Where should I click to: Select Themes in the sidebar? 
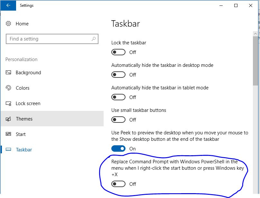[x=52, y=119]
